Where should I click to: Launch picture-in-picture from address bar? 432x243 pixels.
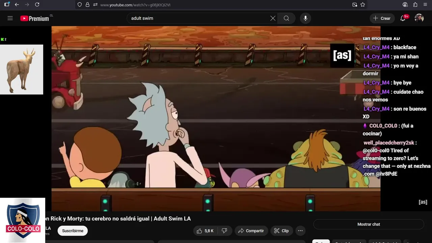[x=355, y=5]
